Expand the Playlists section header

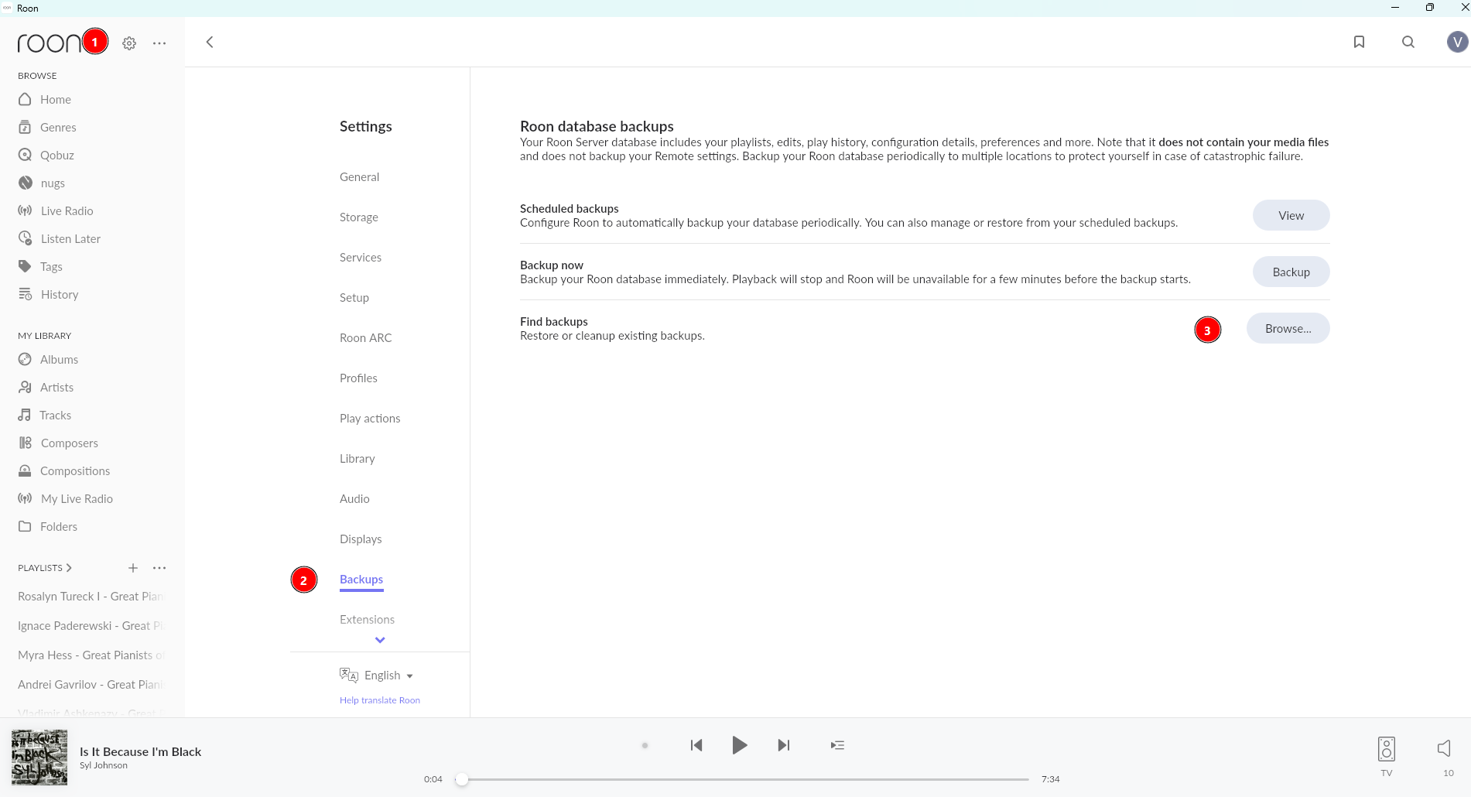[45, 568]
